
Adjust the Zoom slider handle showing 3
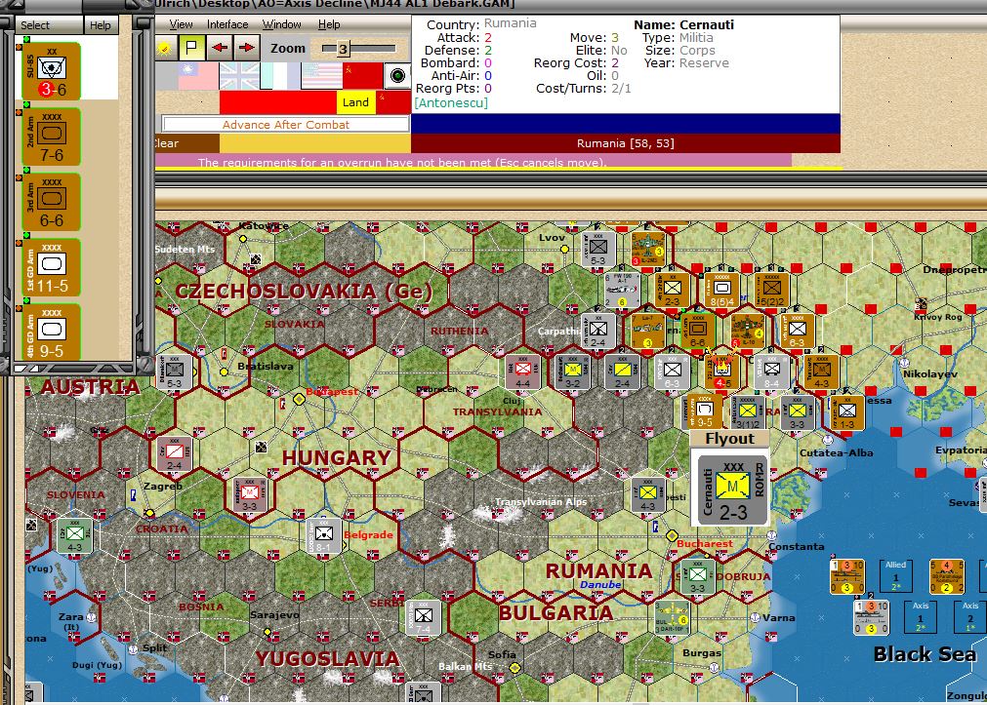tap(343, 49)
